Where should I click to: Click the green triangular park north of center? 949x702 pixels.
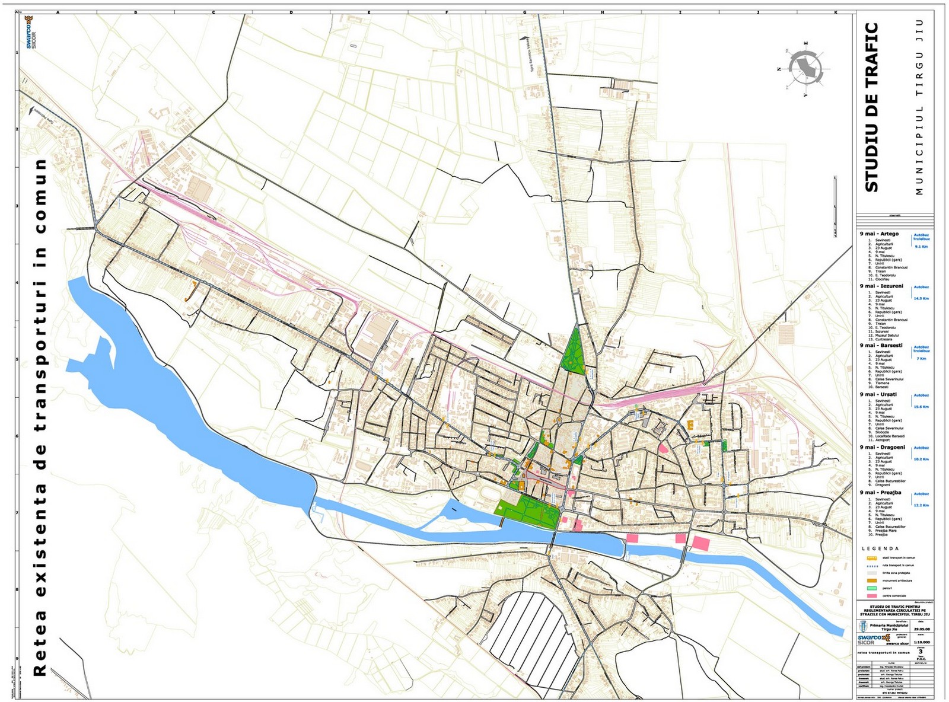coord(572,354)
